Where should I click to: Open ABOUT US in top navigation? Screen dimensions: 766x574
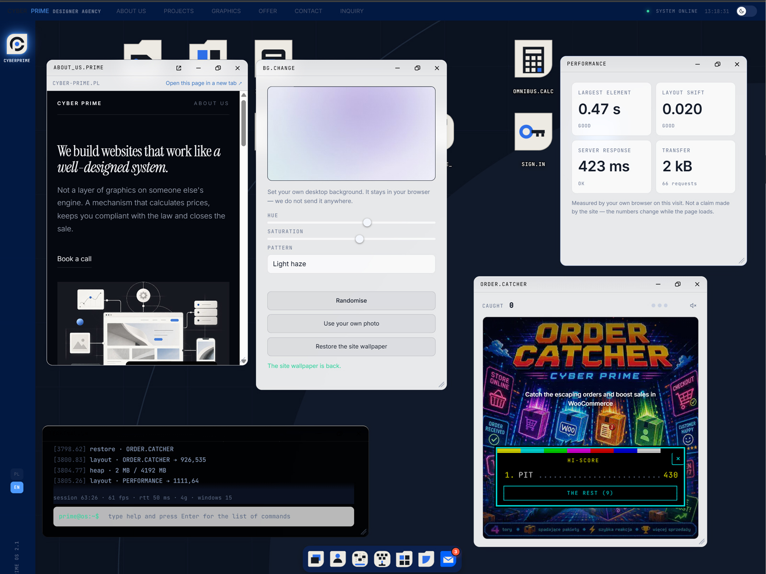tap(131, 11)
